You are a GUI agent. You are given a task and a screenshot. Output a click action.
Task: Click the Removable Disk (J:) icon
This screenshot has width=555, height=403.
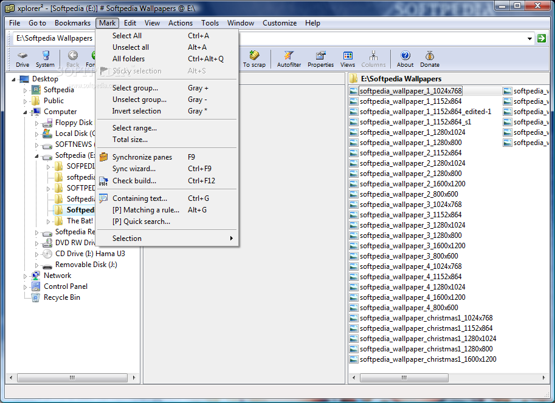[x=47, y=265]
